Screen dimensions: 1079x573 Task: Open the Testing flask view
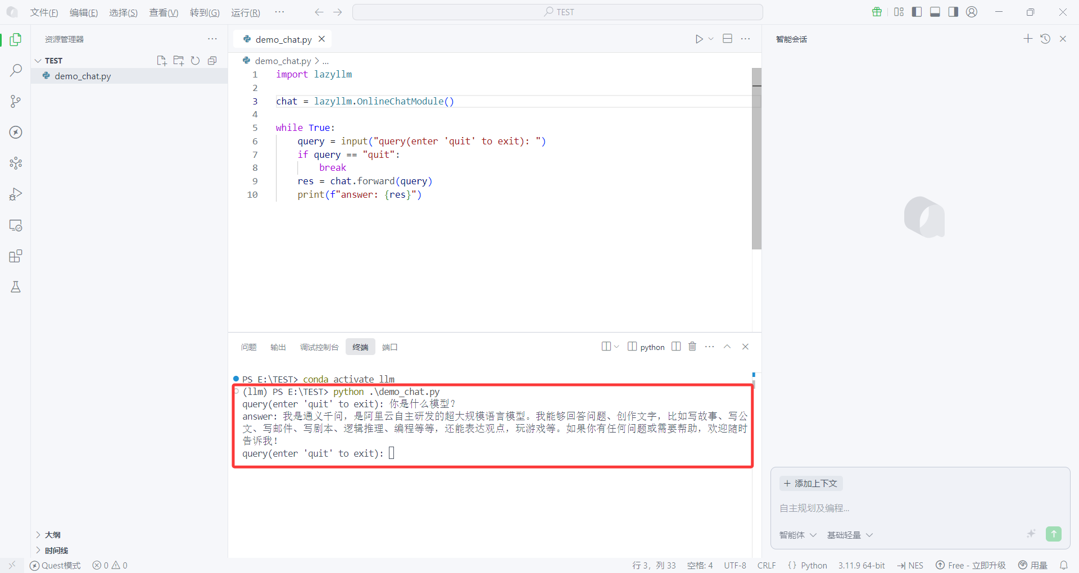click(16, 287)
